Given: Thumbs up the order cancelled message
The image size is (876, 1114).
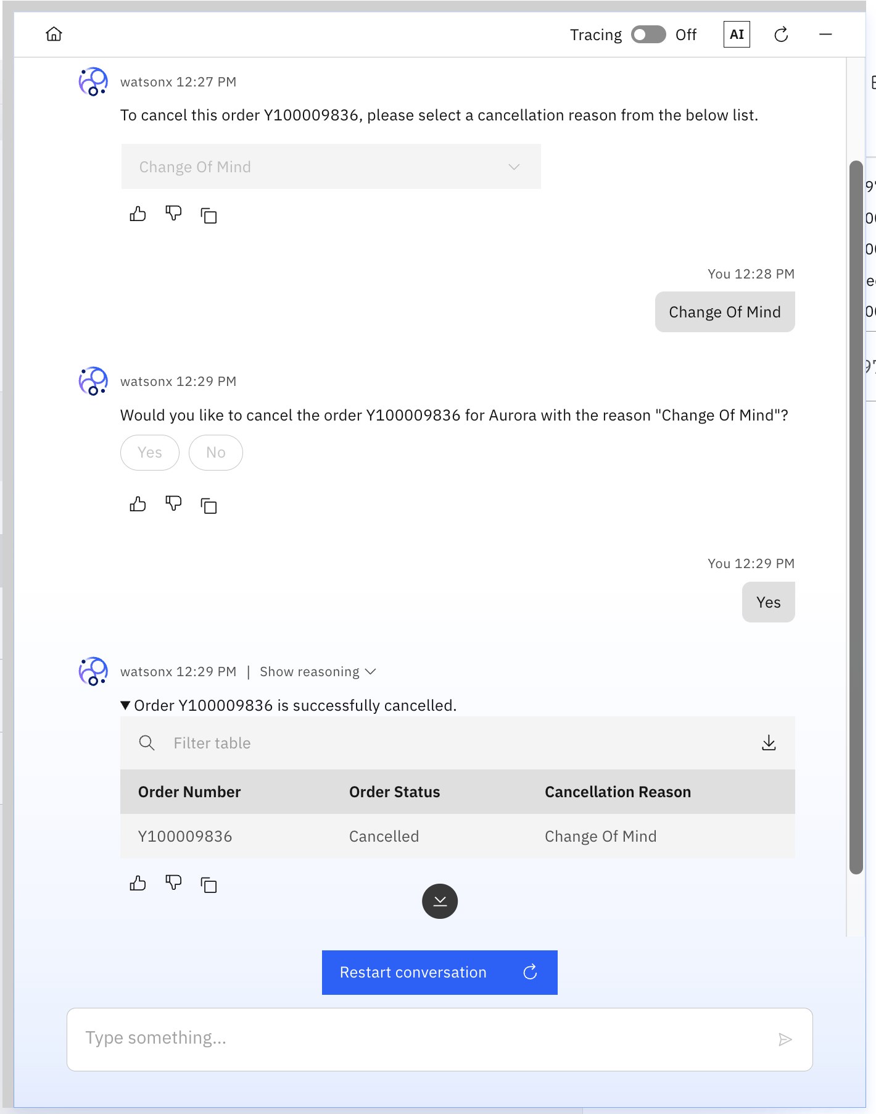Looking at the screenshot, I should (x=138, y=884).
